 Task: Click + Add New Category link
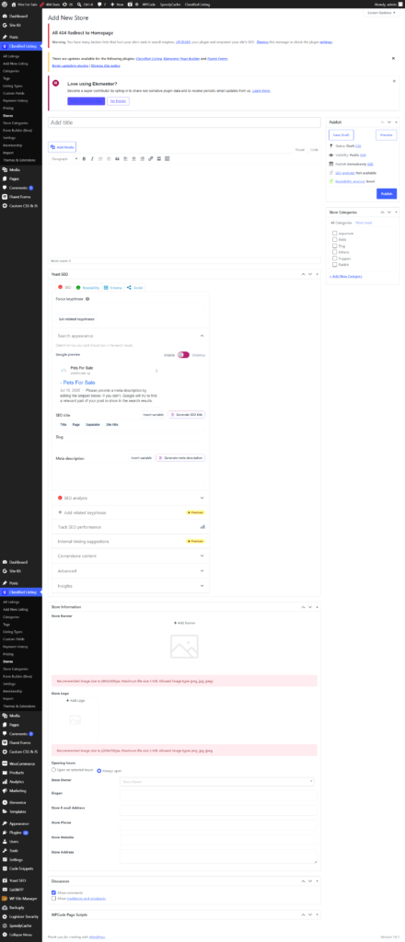(345, 276)
